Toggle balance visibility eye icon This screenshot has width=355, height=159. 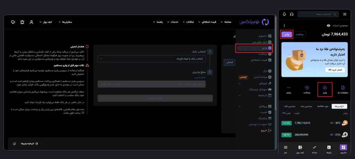[x=329, y=26]
